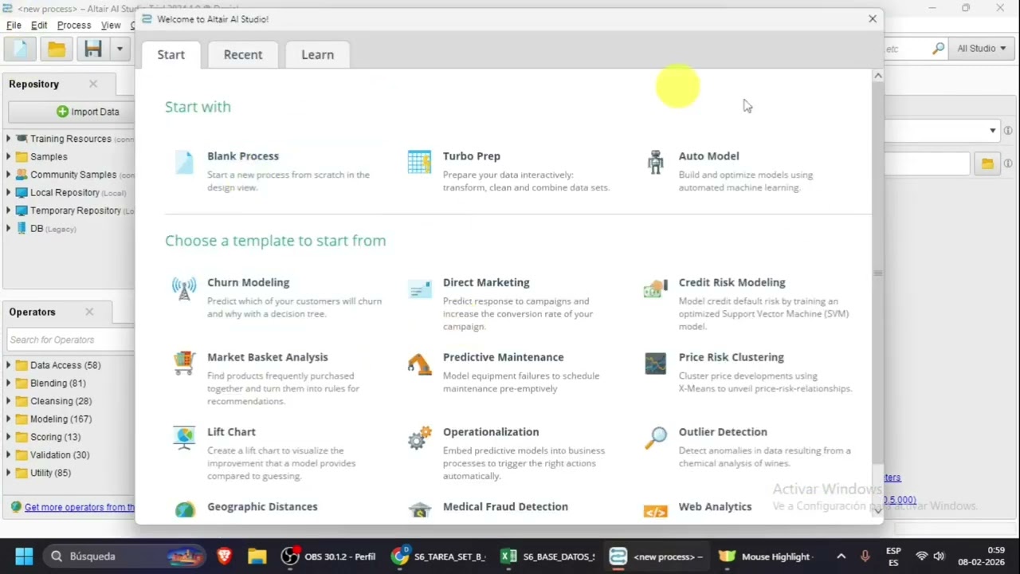1020x574 pixels.
Task: Click the Operationalization gears icon
Action: pyautogui.click(x=419, y=438)
